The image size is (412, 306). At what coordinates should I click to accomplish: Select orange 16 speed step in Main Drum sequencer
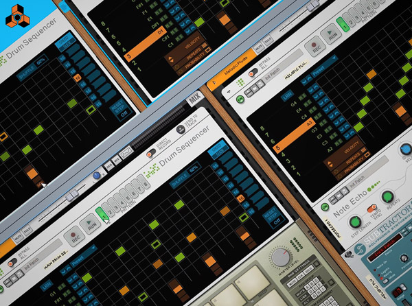241,199
